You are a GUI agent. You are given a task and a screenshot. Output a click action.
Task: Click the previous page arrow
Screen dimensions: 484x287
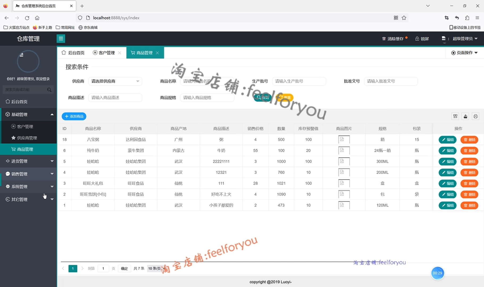pos(63,268)
